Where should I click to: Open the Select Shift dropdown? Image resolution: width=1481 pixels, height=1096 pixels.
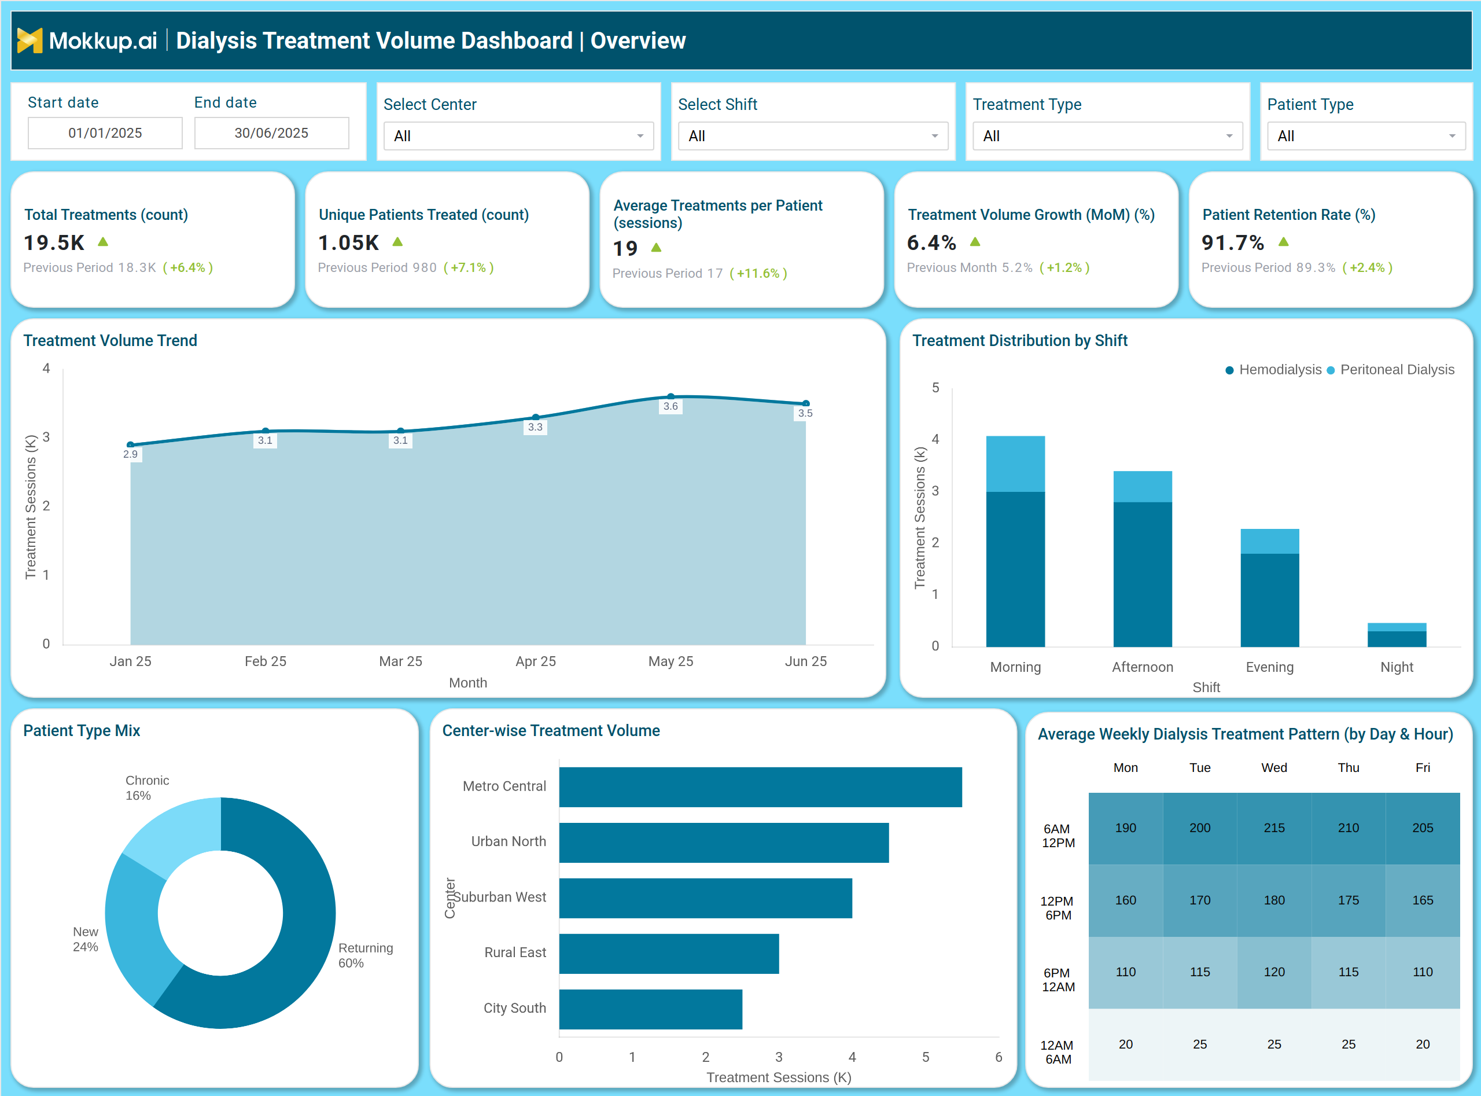click(x=813, y=136)
